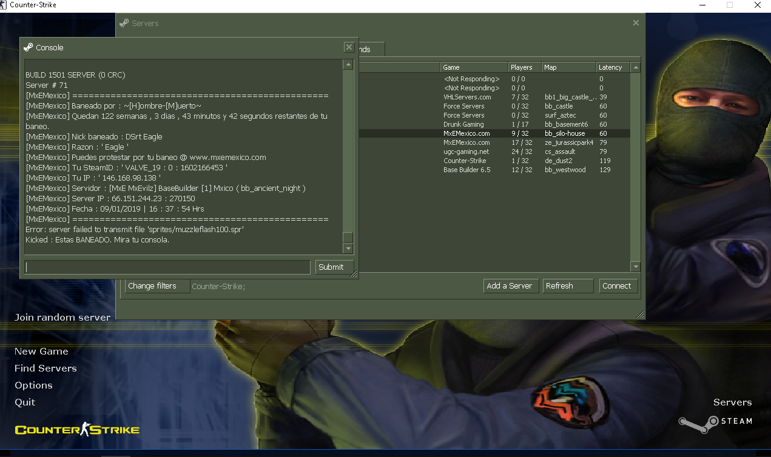Click the console scrollbar up arrow

pos(348,64)
